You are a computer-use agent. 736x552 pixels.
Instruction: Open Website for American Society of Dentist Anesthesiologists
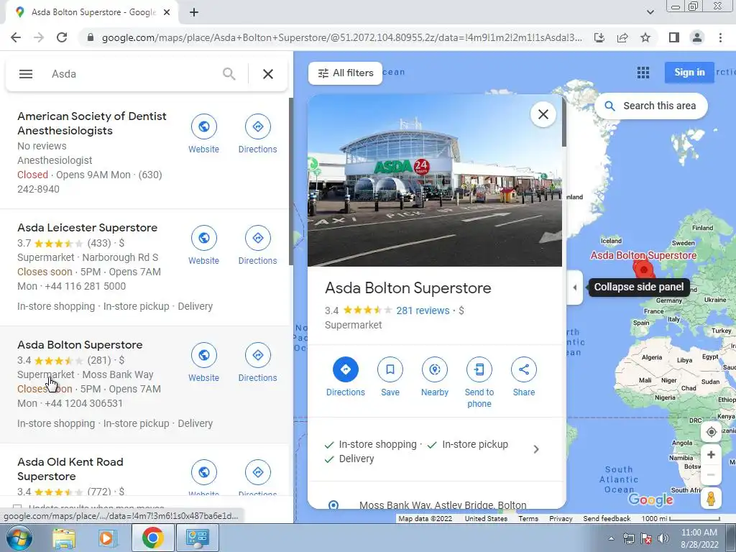pyautogui.click(x=203, y=134)
